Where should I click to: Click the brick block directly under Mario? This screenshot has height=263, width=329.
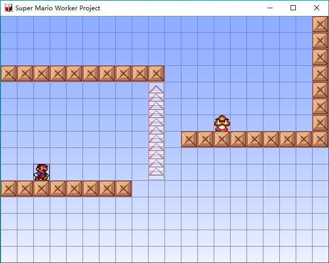tap(42, 189)
